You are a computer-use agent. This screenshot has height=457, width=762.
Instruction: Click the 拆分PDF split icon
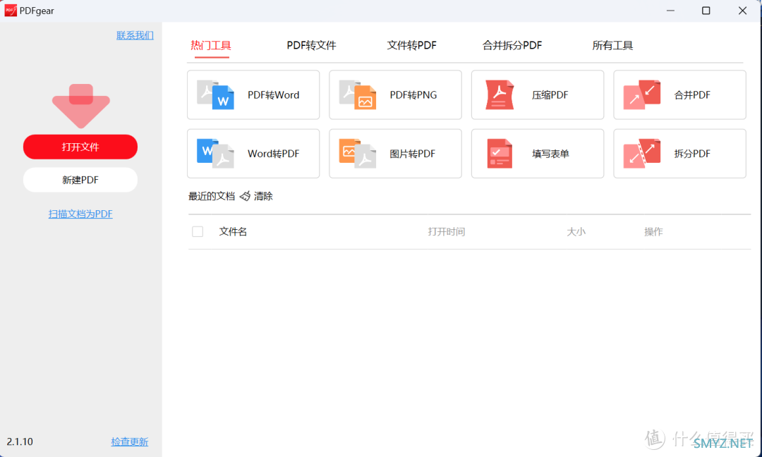(642, 154)
